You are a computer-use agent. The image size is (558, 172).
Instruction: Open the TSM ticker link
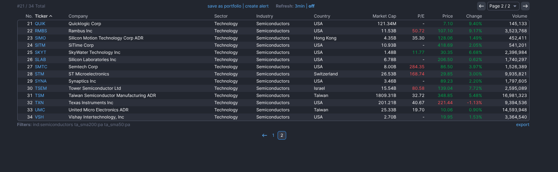40,96
